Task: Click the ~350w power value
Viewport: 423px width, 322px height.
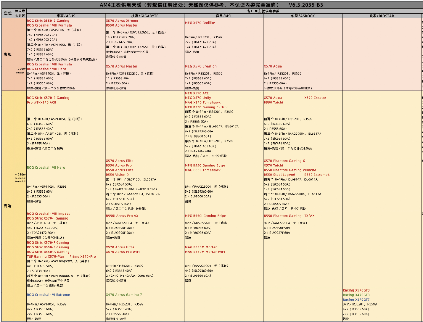Action: [x=20, y=69]
